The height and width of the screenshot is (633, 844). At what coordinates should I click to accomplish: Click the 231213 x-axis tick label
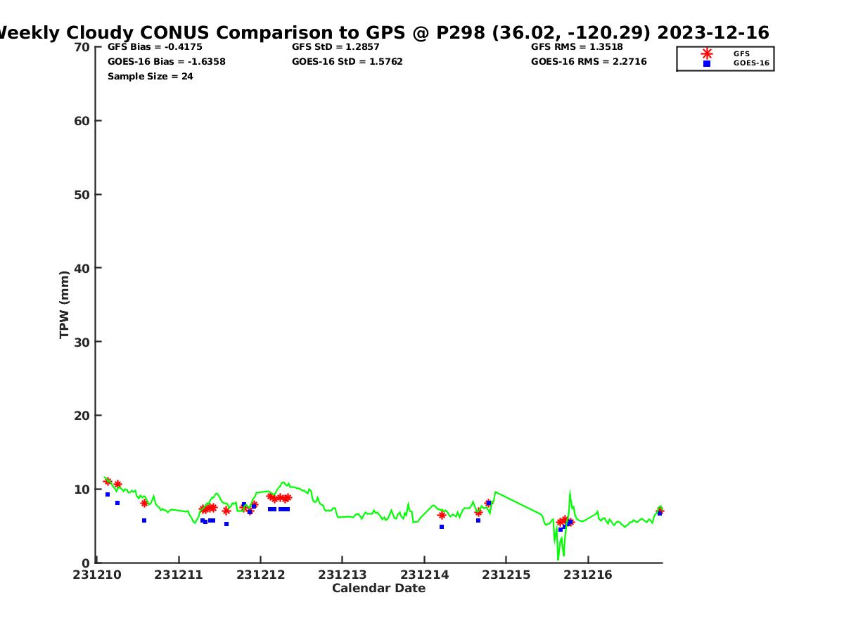coord(342,575)
